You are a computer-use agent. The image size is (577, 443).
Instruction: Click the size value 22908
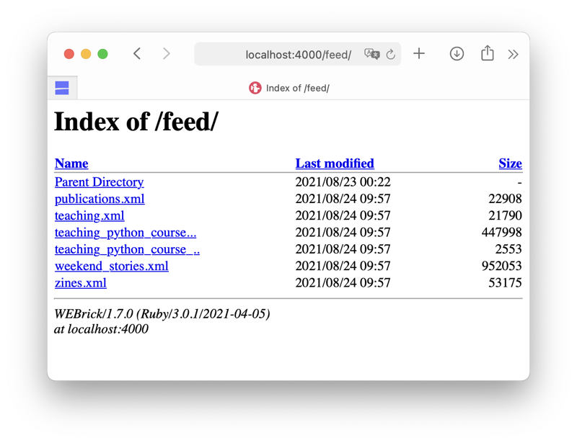point(505,199)
